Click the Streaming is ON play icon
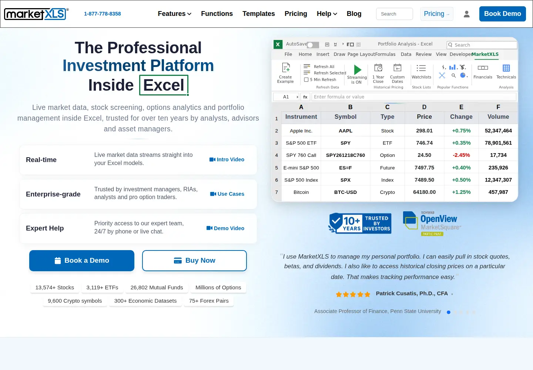 tap(357, 70)
